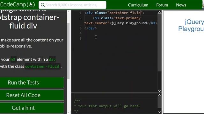
Task: Click test output scroll up arrow
Action: tap(159, 95)
